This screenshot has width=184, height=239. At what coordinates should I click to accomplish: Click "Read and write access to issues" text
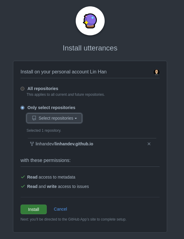pos(58,186)
